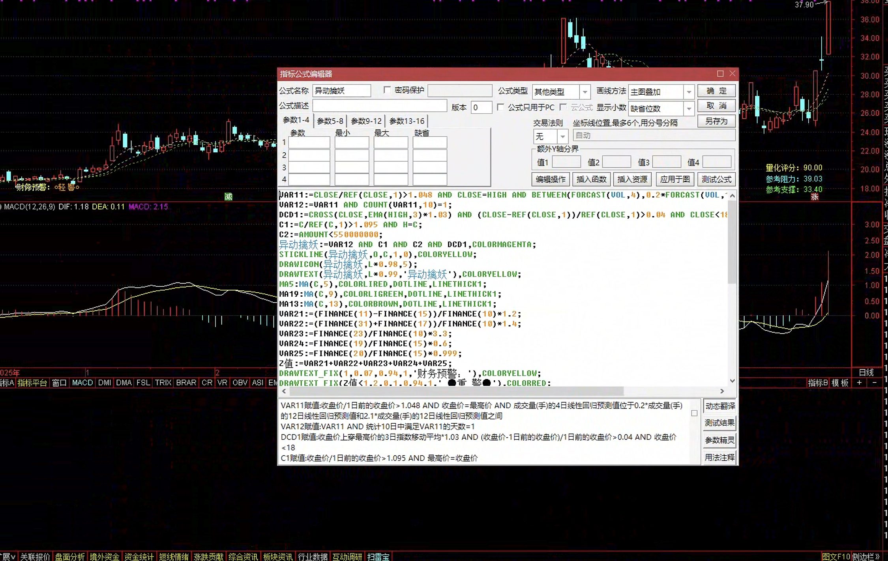888x561 pixels.
Task: Check the 云公式 checkbox
Action: [x=563, y=107]
